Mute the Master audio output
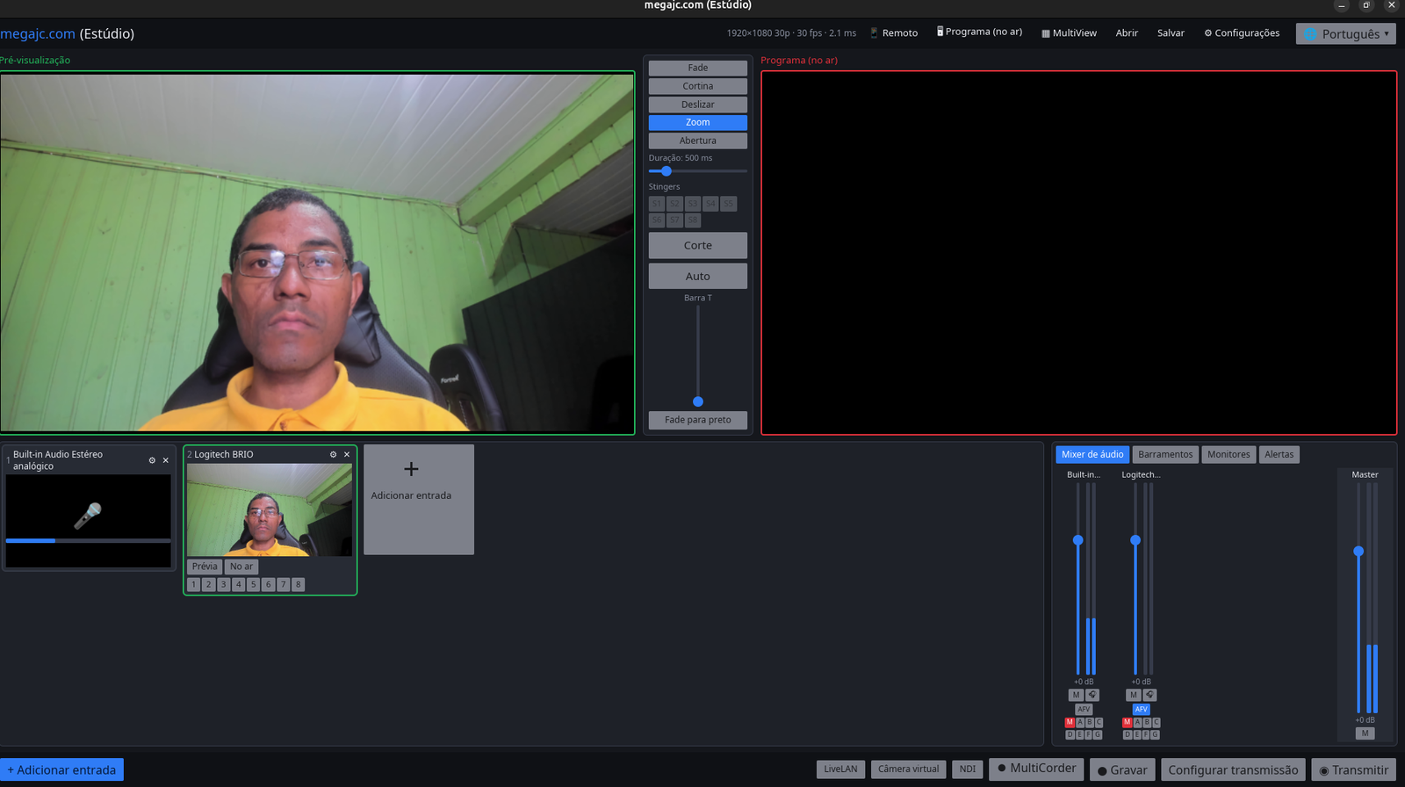Screen dimensions: 1405x787 click(x=1365, y=733)
